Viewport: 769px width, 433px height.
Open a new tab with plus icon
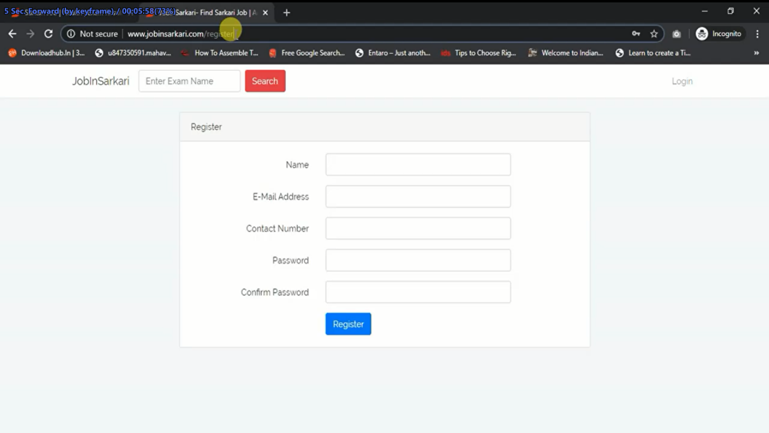pos(287,12)
